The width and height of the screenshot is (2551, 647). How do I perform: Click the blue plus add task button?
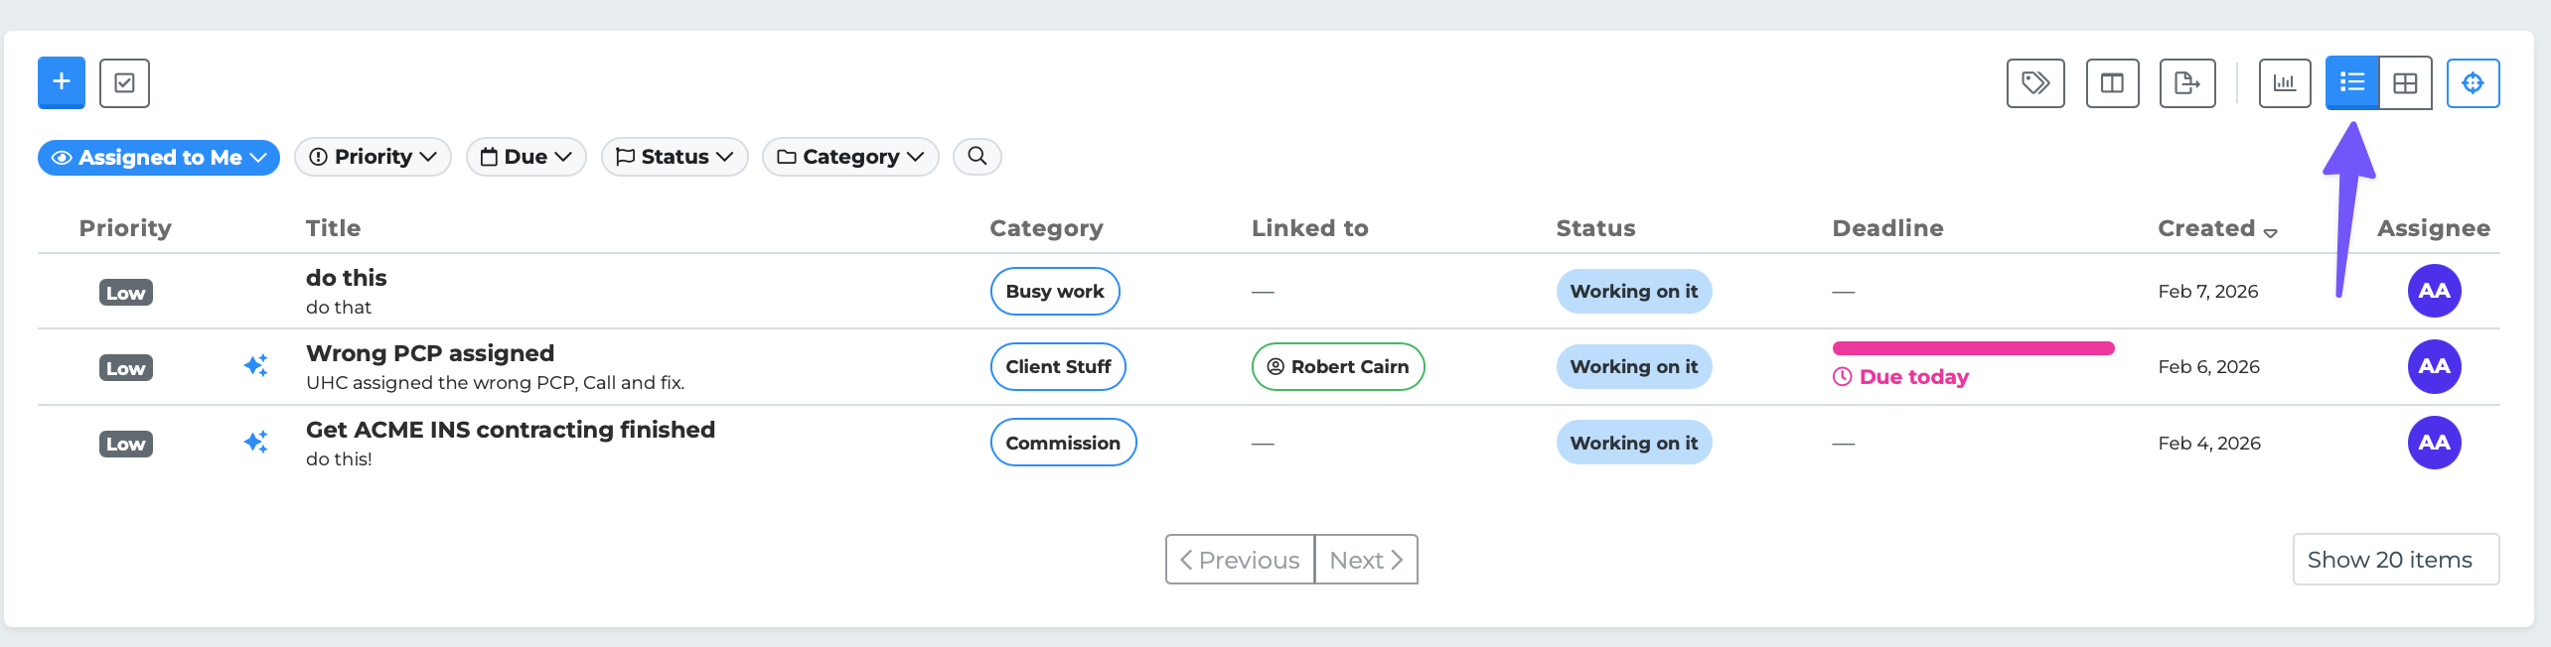[x=62, y=82]
